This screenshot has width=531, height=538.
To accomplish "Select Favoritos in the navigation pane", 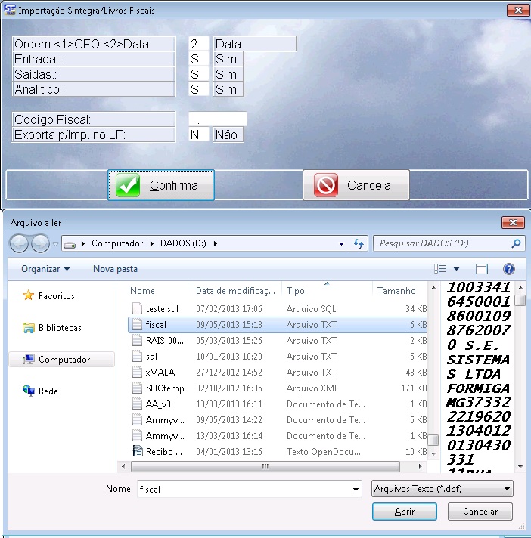I will pos(48,295).
